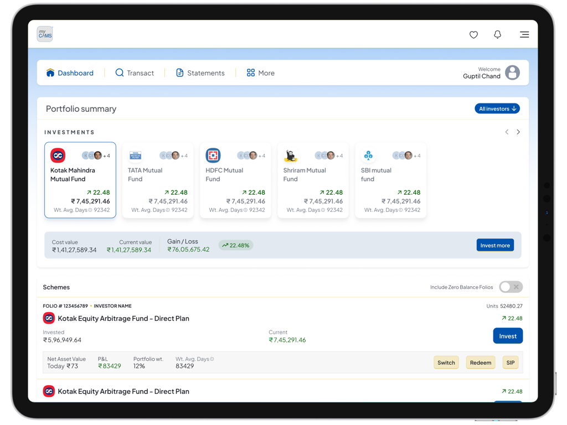Click the SBI mutual fund logo

(x=368, y=156)
